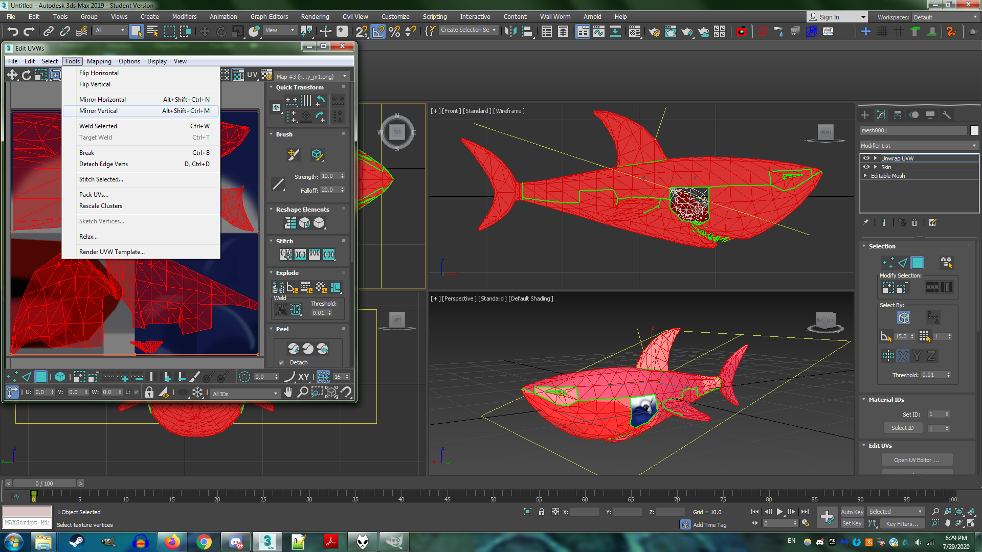Expand Unwrap UVW modifier arrow
Image resolution: width=982 pixels, height=552 pixels.
pyautogui.click(x=876, y=158)
